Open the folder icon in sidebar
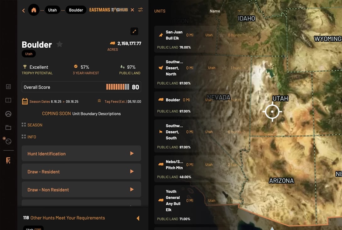This screenshot has width=342, height=230. coord(8,128)
